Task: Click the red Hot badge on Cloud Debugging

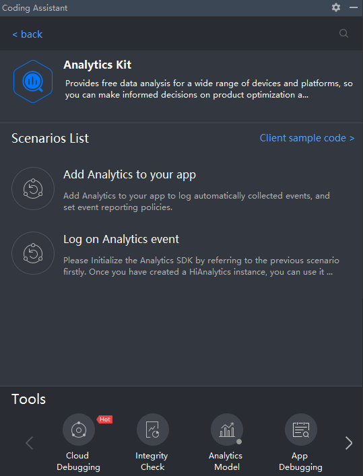Action: tap(105, 419)
